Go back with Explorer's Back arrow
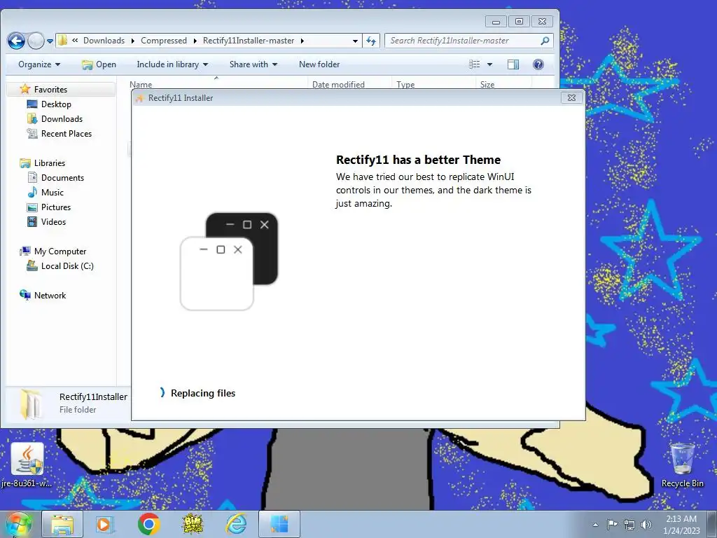The height and width of the screenshot is (538, 717). [x=16, y=41]
